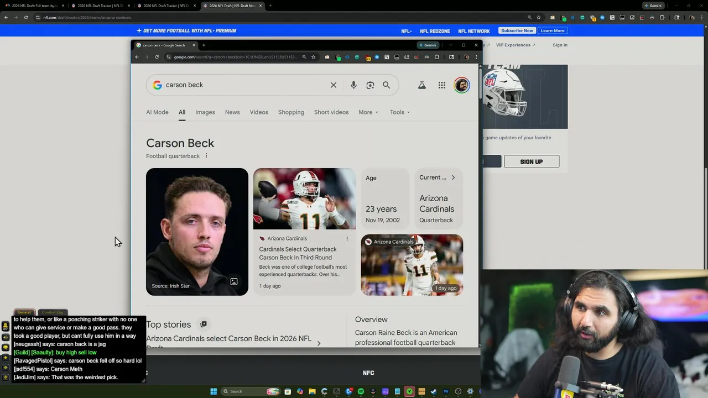Activate the first 2026 NFL Draft browser tab

pyautogui.click(x=34, y=6)
